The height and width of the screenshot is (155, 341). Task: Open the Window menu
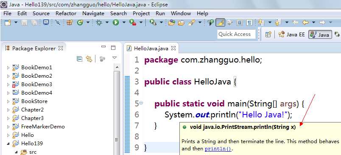(x=181, y=14)
